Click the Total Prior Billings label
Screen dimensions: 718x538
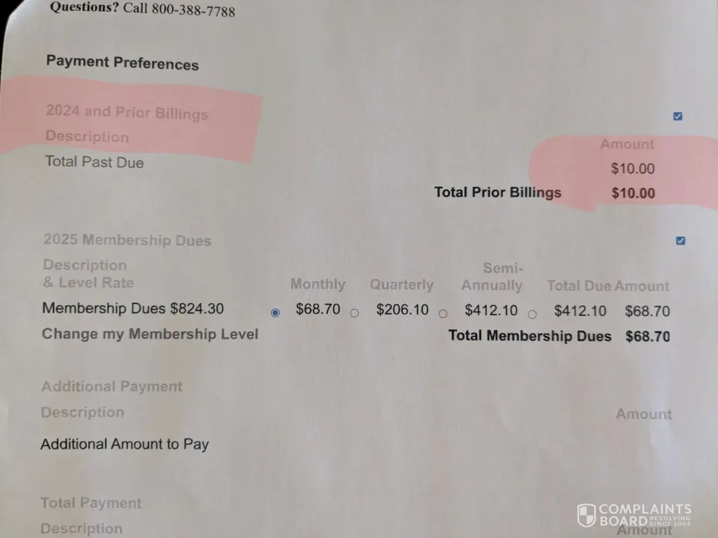coord(497,193)
